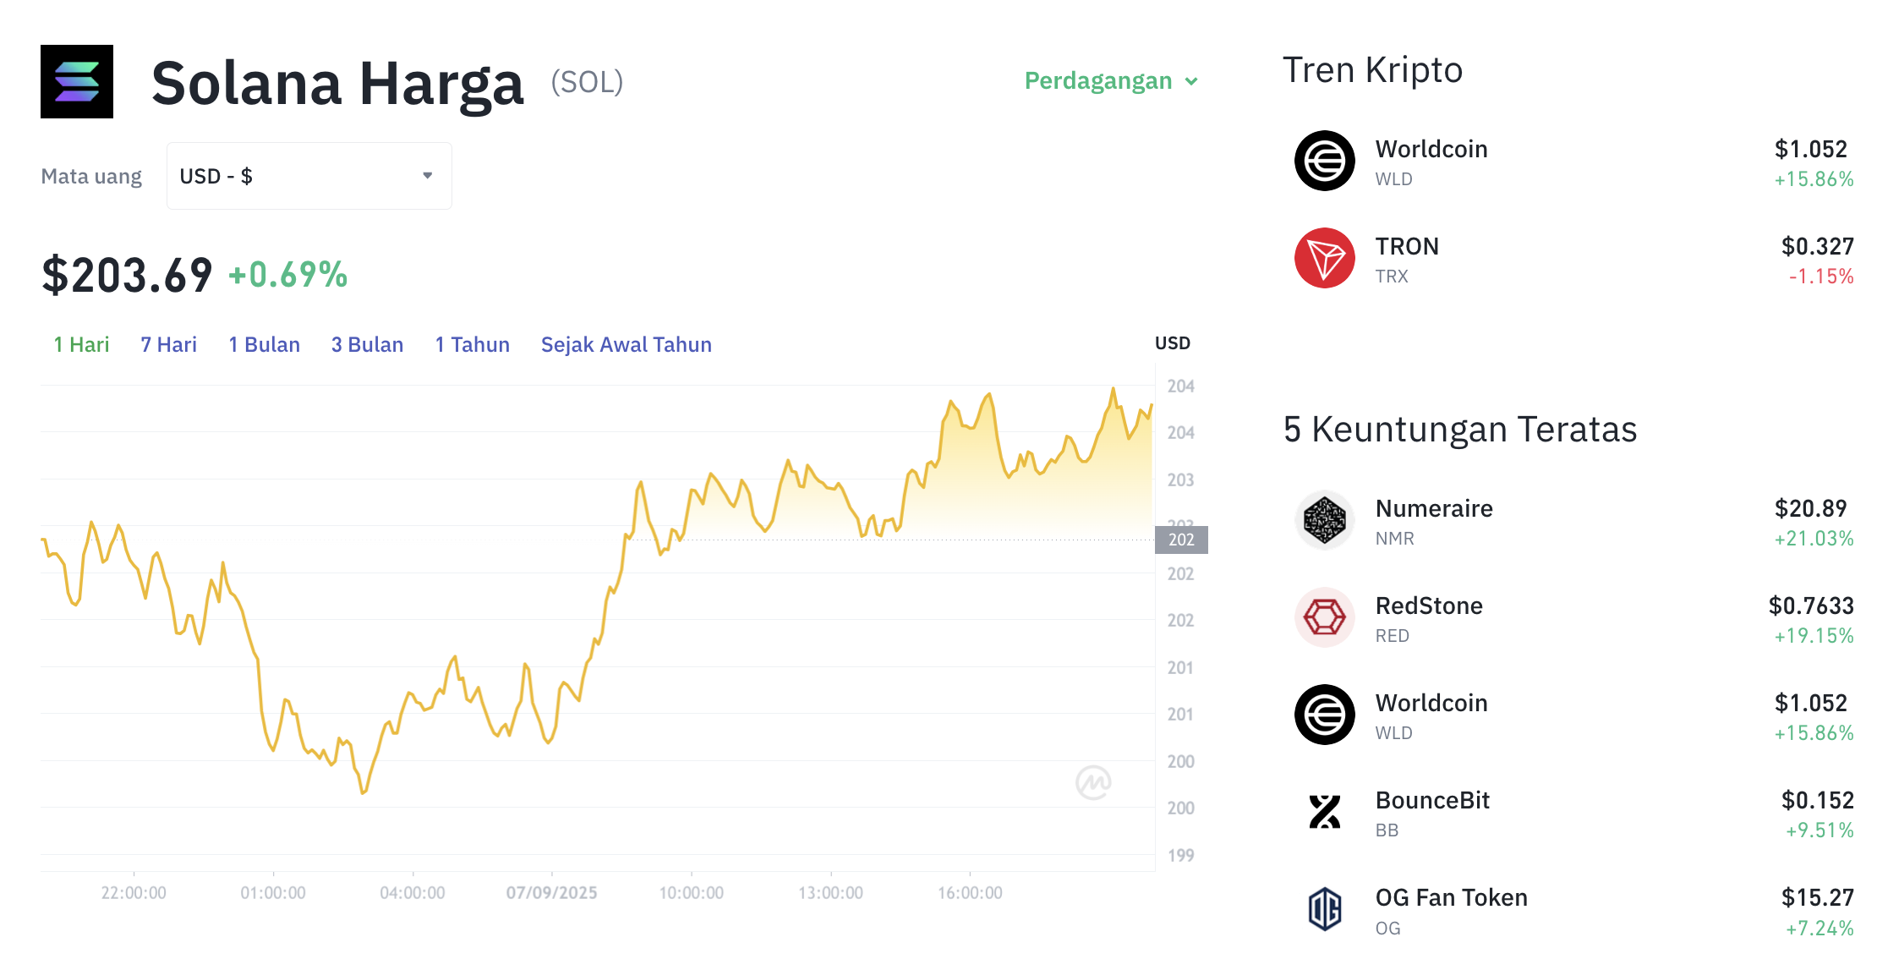Select the 3 Bulan time range
1877x959 pixels.
point(367,345)
